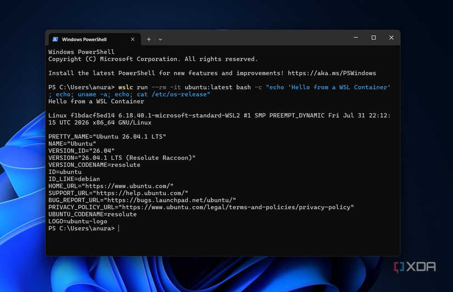Click the NAME="Ubuntu" line
This screenshot has height=292, width=453.
click(x=72, y=144)
